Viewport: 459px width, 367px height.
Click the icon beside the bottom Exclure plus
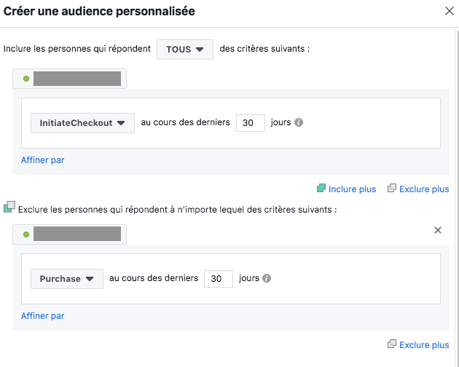pyautogui.click(x=392, y=344)
